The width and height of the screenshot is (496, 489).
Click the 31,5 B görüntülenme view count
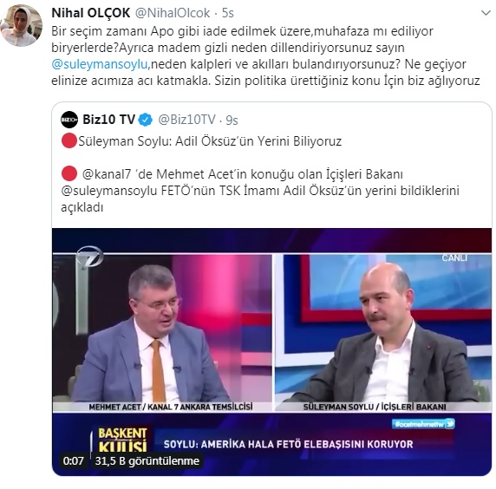pos(147,461)
